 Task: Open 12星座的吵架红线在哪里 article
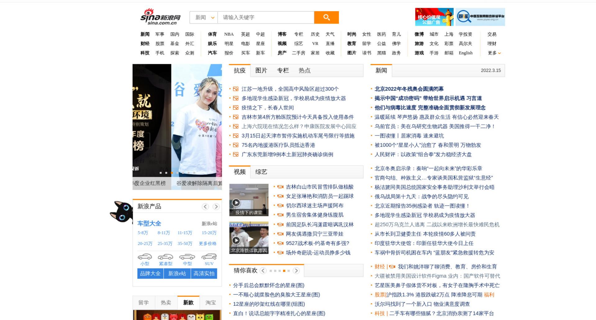pyautogui.click(x=269, y=304)
